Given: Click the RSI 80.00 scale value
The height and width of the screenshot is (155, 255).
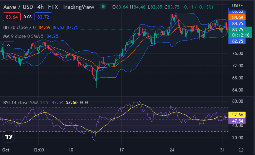Looking at the screenshot, I should click(238, 101).
